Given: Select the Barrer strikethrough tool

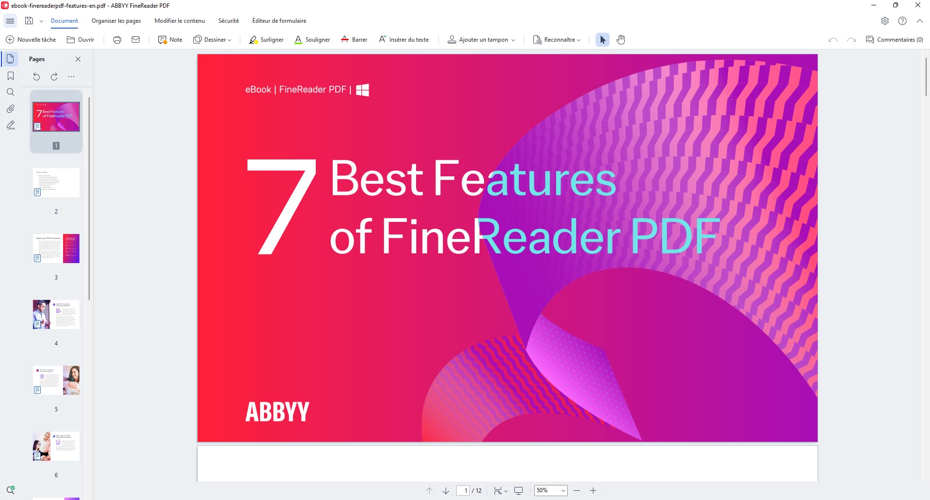Looking at the screenshot, I should tap(354, 40).
